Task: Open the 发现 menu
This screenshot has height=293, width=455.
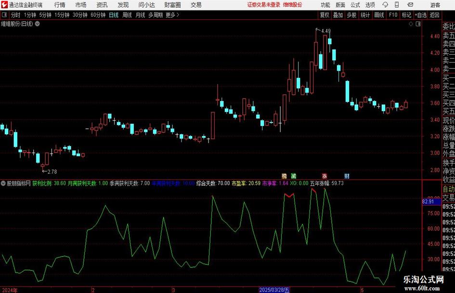Action: (x=123, y=5)
